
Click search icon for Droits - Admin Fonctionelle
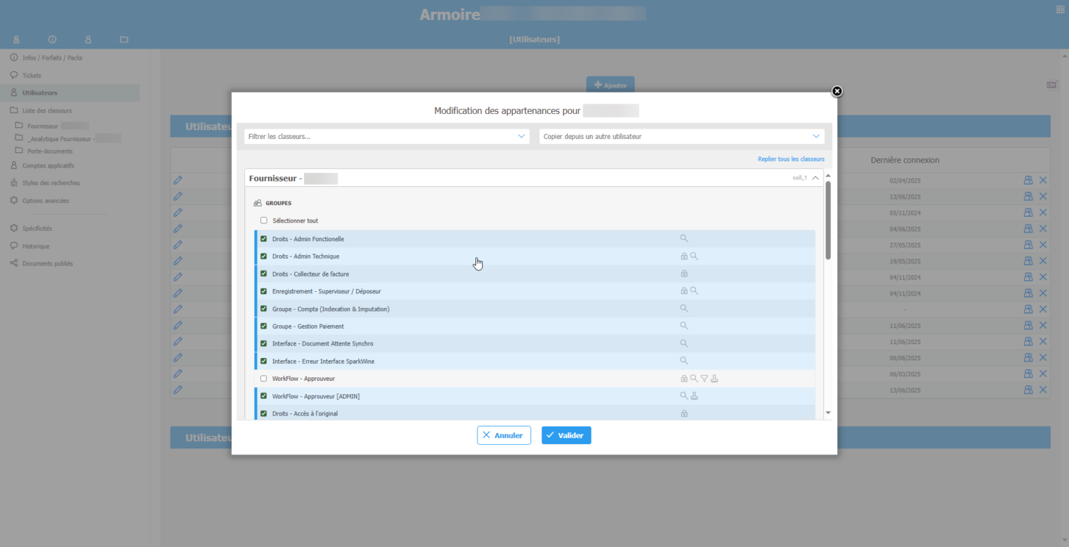[x=683, y=238]
